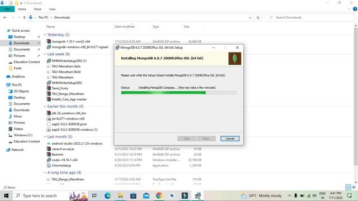
Task: Minimize the MongoDB Setup dialog
Action: click(x=214, y=47)
